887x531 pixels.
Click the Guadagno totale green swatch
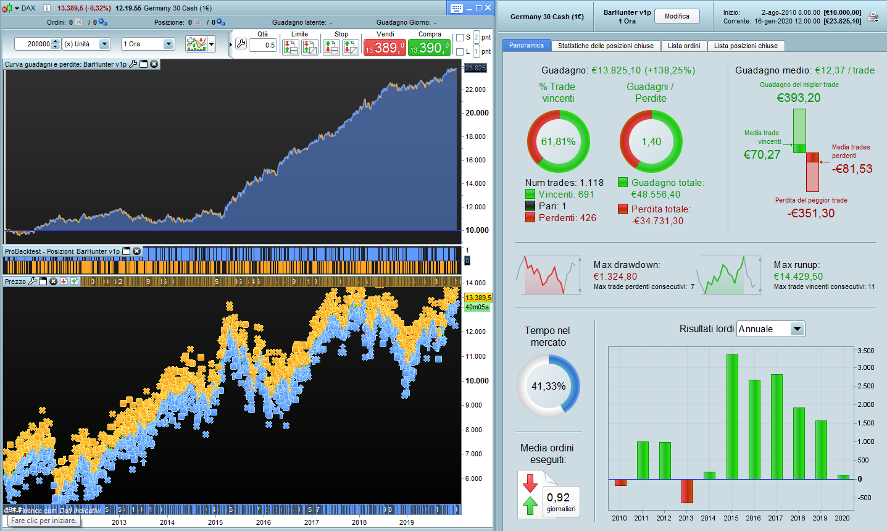[x=623, y=182]
